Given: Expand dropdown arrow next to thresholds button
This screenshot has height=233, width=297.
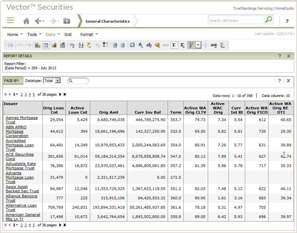Looking at the screenshot, I should 198,45.
